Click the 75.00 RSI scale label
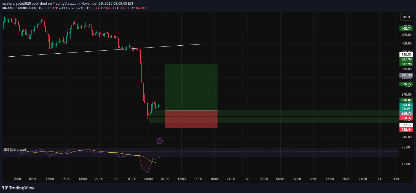 [406, 147]
